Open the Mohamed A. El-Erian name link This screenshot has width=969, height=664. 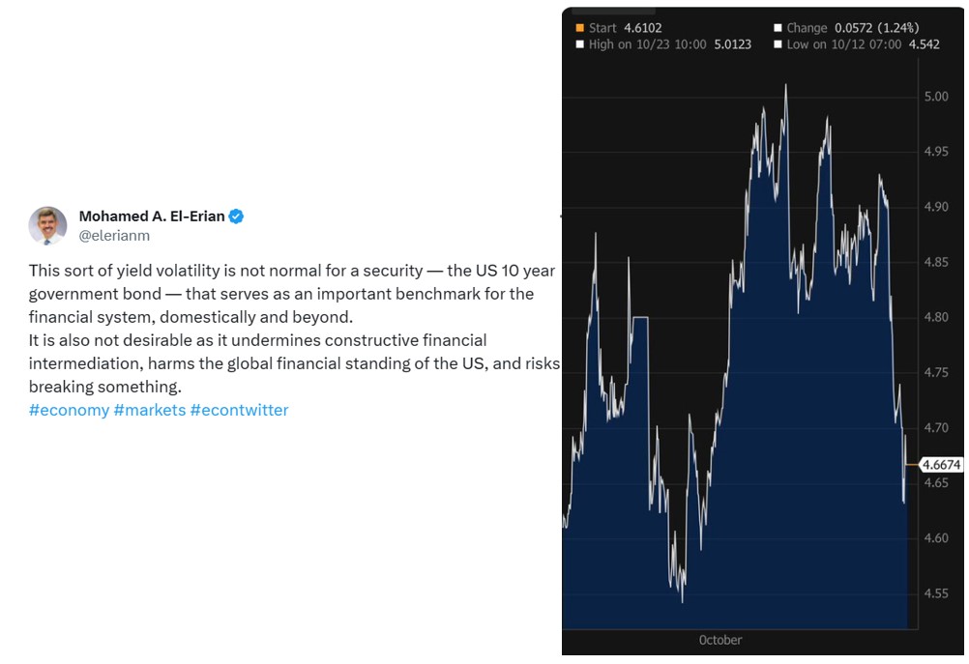[x=152, y=217]
